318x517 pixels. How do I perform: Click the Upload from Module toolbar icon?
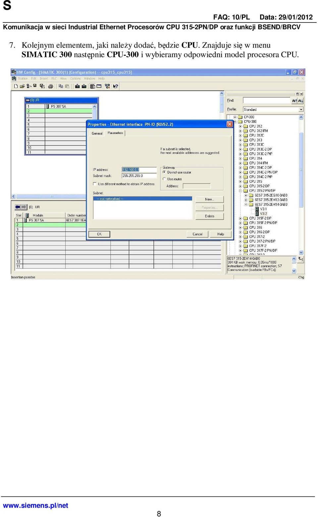(84, 86)
